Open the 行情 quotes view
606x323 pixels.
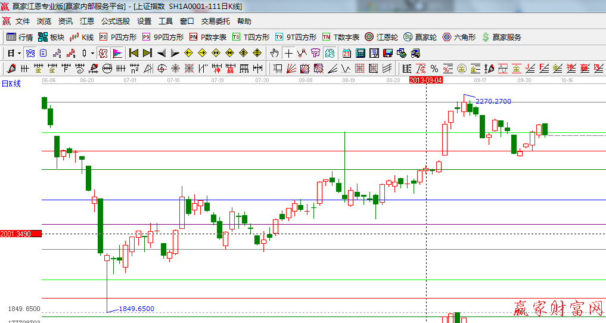(x=20, y=37)
